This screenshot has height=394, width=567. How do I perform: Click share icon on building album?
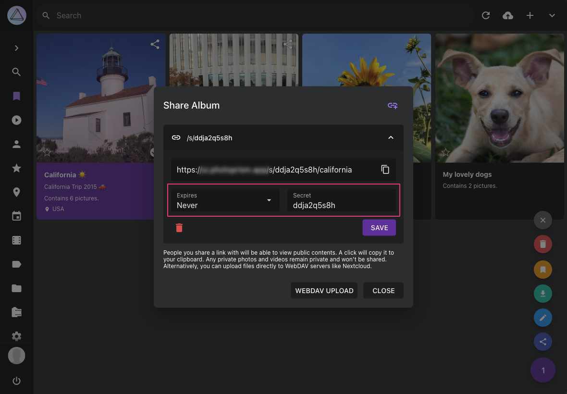[x=288, y=44]
